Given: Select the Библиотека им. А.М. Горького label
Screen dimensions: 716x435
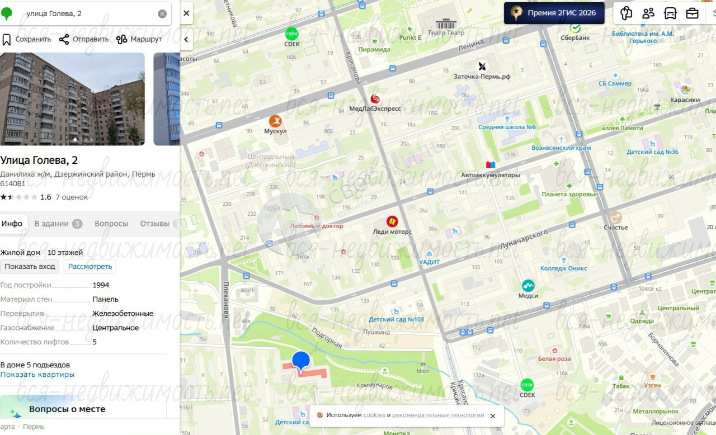Looking at the screenshot, I should (x=643, y=37).
